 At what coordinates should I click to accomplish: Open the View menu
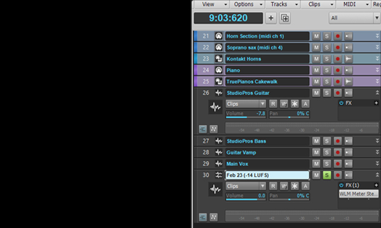[211, 4]
